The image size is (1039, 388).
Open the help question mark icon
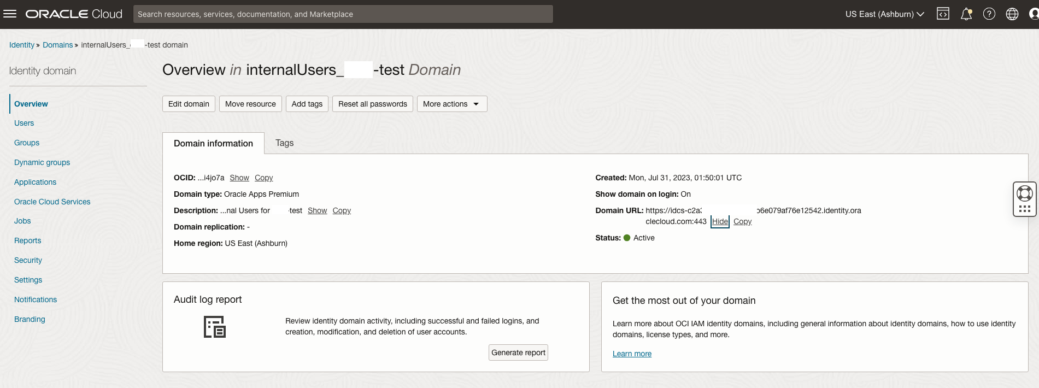coord(989,14)
